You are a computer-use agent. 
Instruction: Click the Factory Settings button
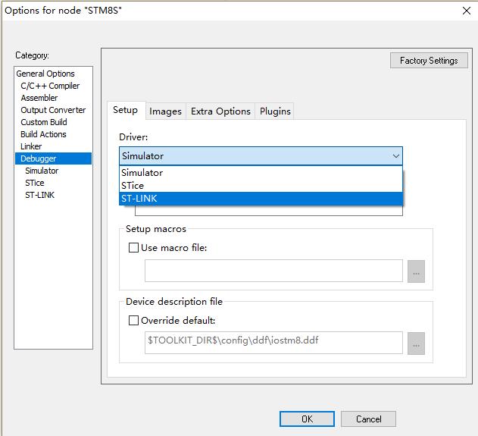coord(429,61)
